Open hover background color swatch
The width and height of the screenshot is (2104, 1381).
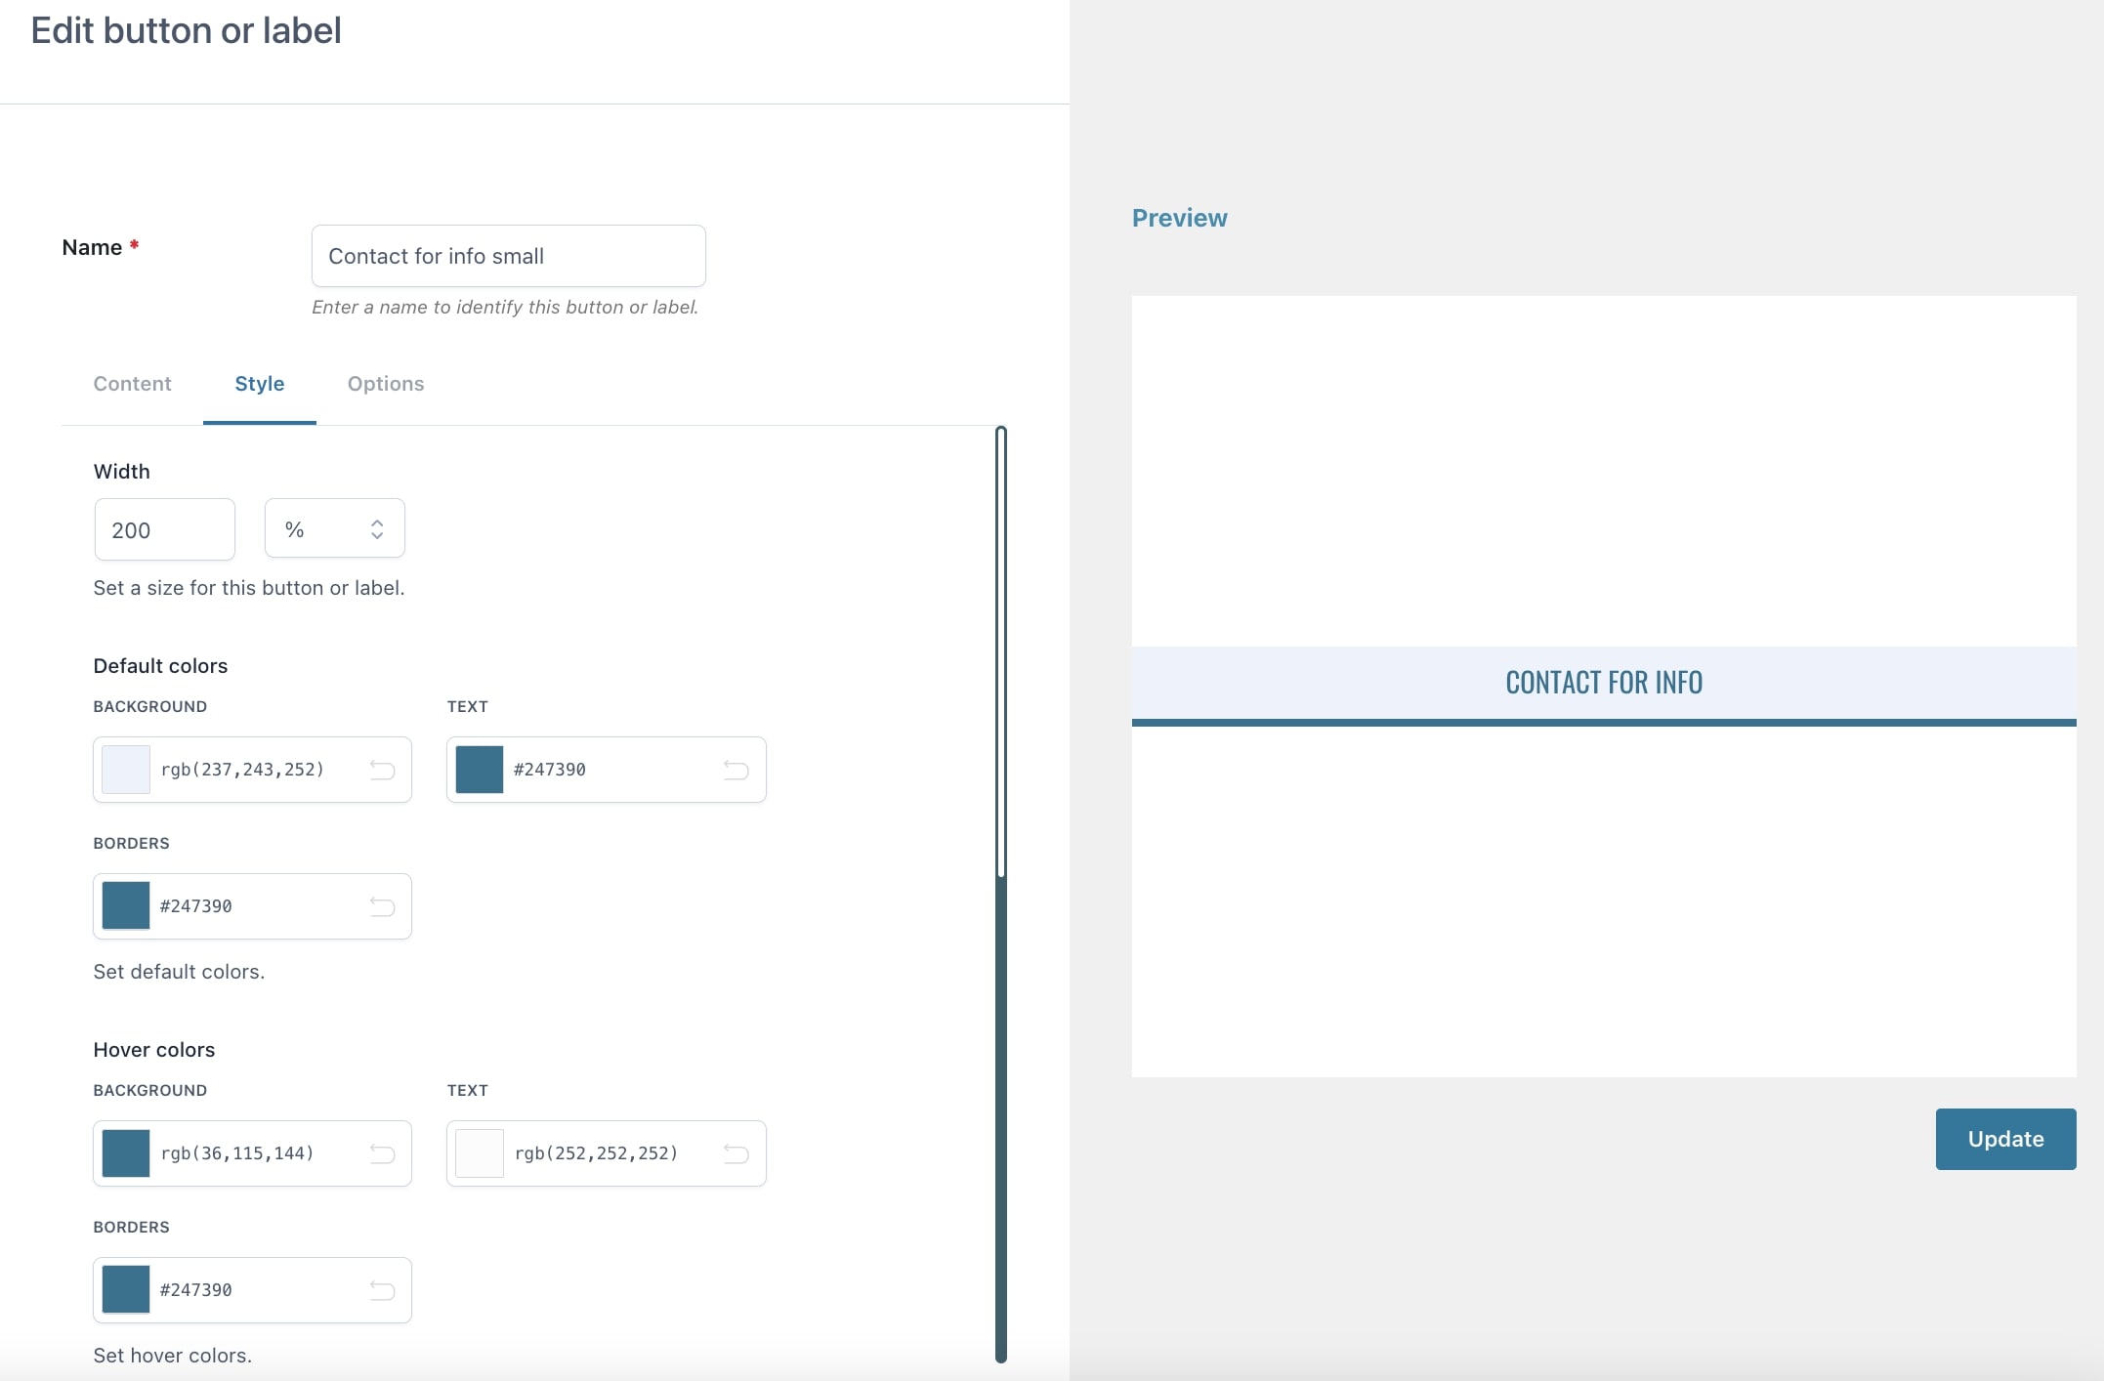[126, 1153]
